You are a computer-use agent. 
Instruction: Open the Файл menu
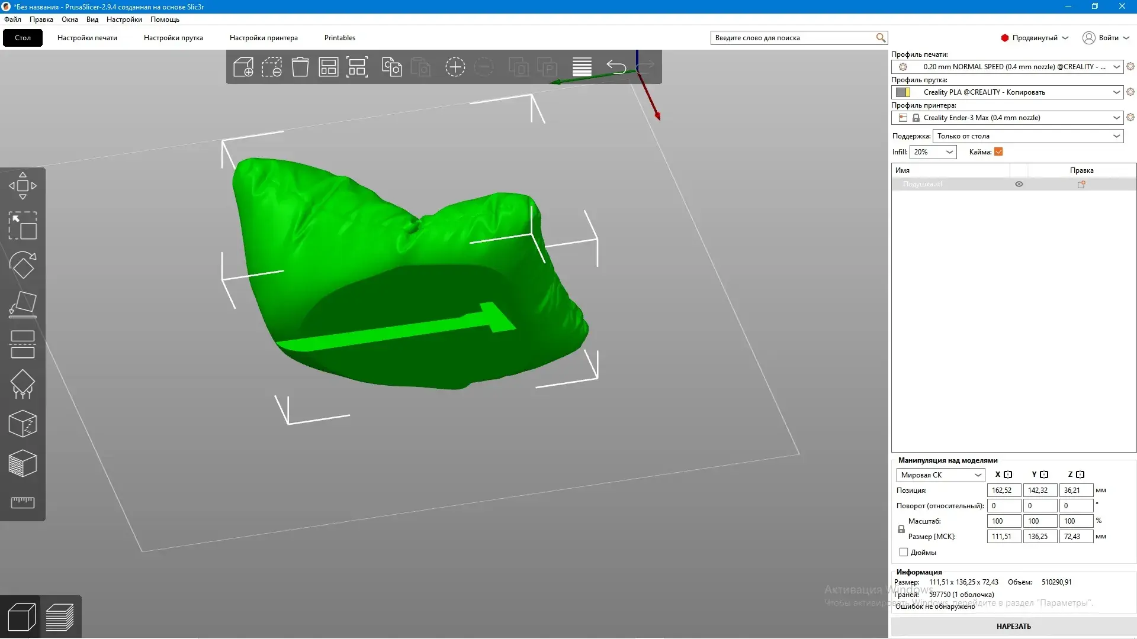coord(12,20)
